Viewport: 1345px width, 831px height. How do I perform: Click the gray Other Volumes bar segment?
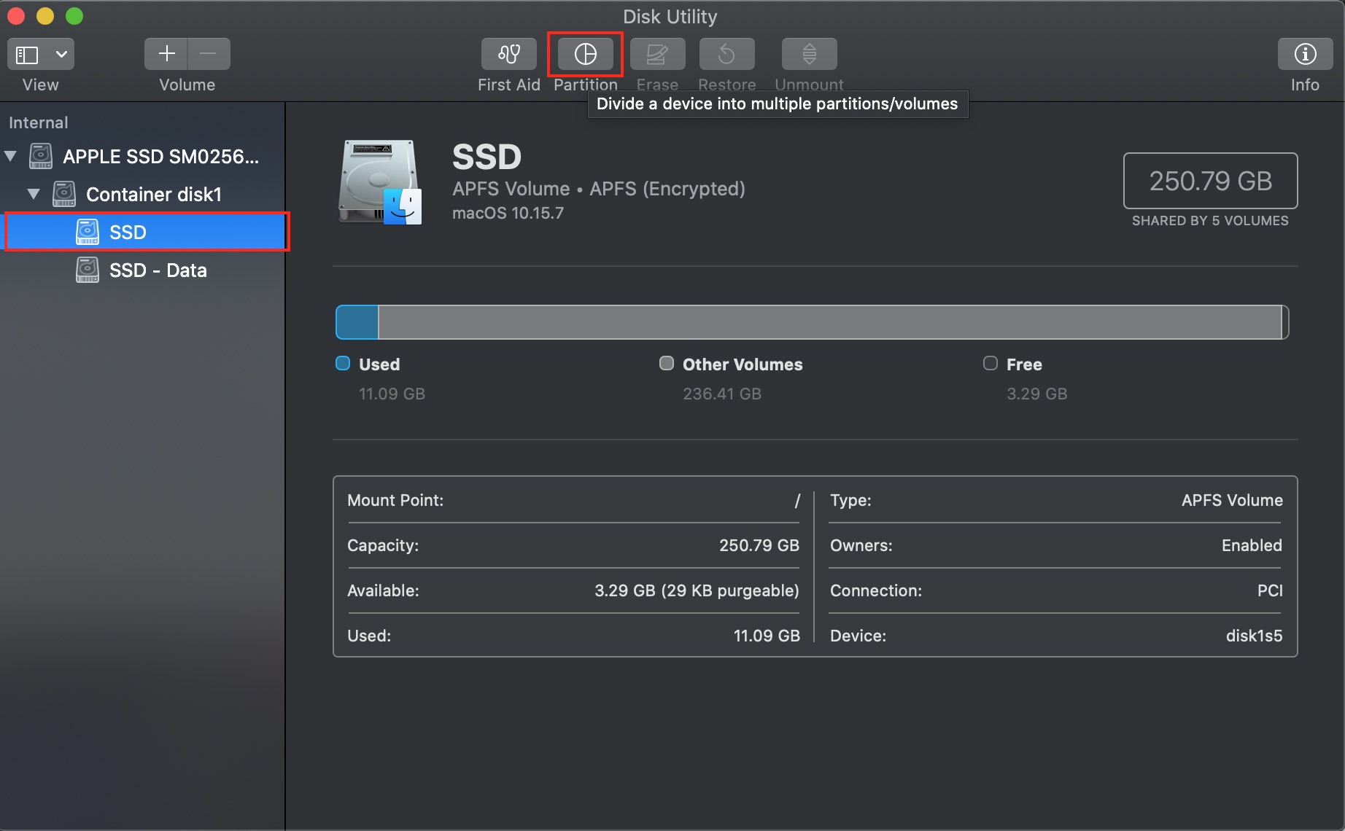(829, 322)
